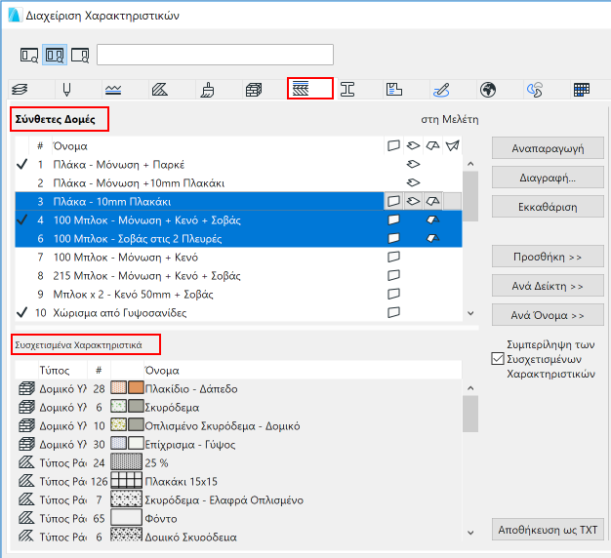Viewport: 611px width, 558px height.
Task: Sort by shell usage column header
Action: pos(452,145)
